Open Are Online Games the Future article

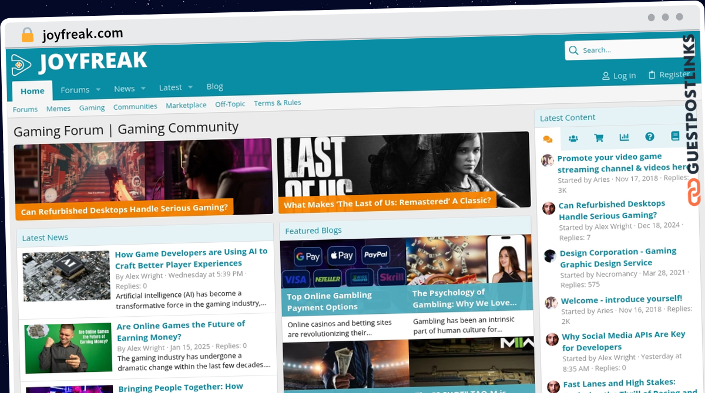click(x=181, y=331)
